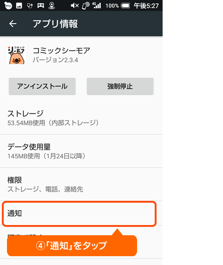Tap the NFC phone status icon

(85, 6)
